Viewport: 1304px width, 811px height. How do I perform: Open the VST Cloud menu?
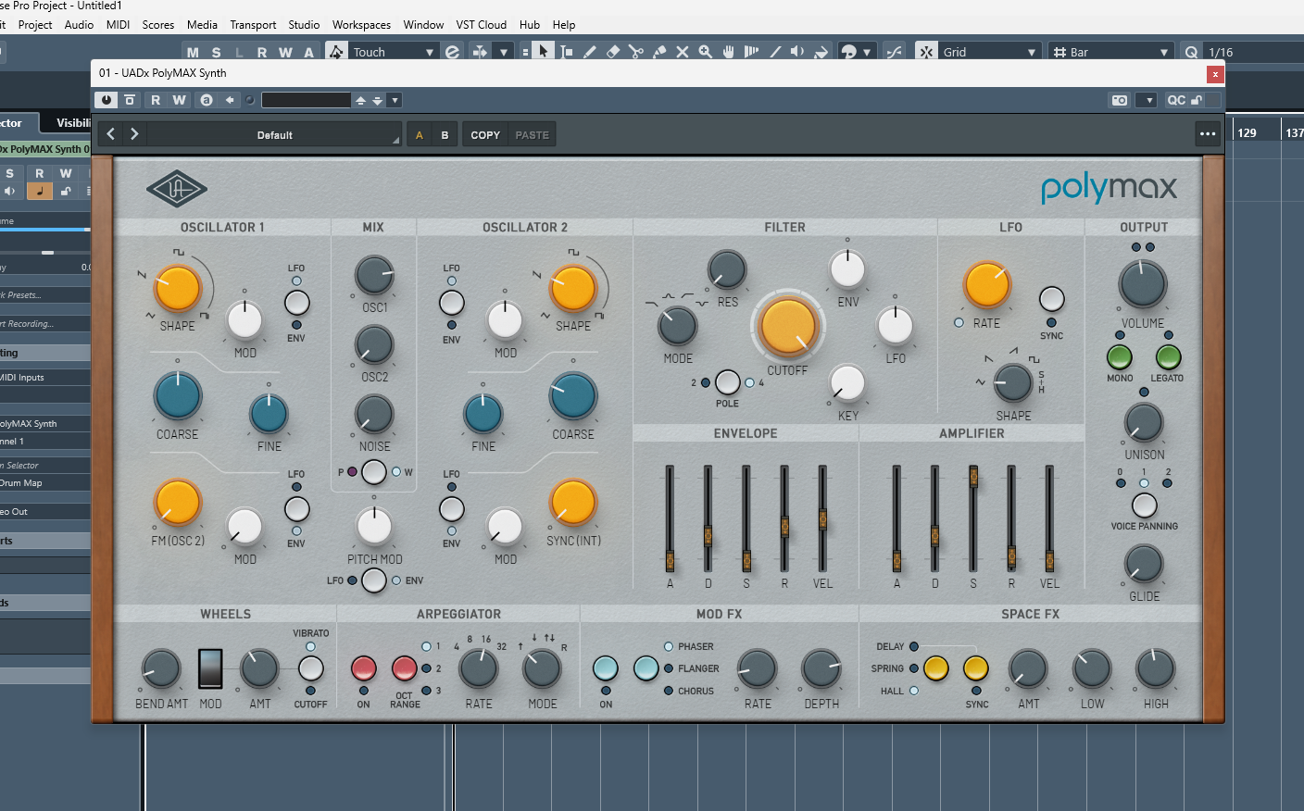[481, 25]
